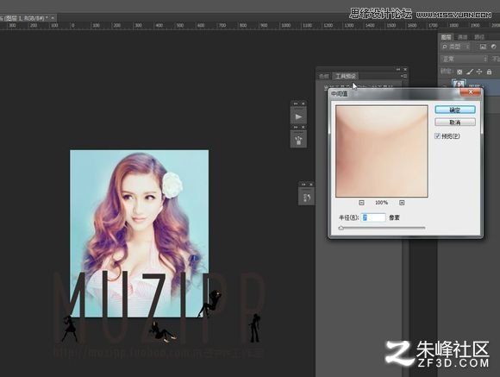This screenshot has height=377, width=500.
Task: Toggle lock position move icon
Action: [x=479, y=72]
